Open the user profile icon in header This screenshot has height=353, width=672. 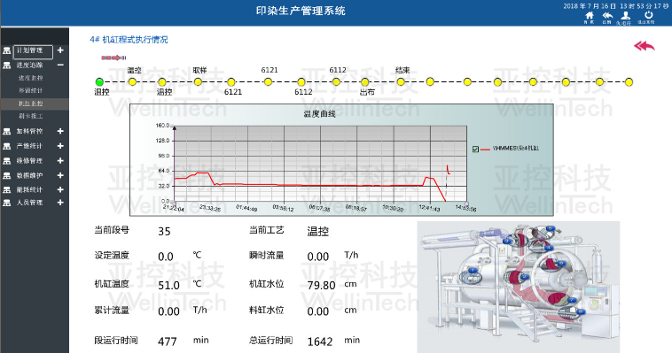pos(626,15)
